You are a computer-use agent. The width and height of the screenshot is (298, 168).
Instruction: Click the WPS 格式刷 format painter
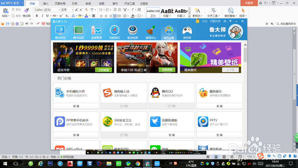click(27, 13)
